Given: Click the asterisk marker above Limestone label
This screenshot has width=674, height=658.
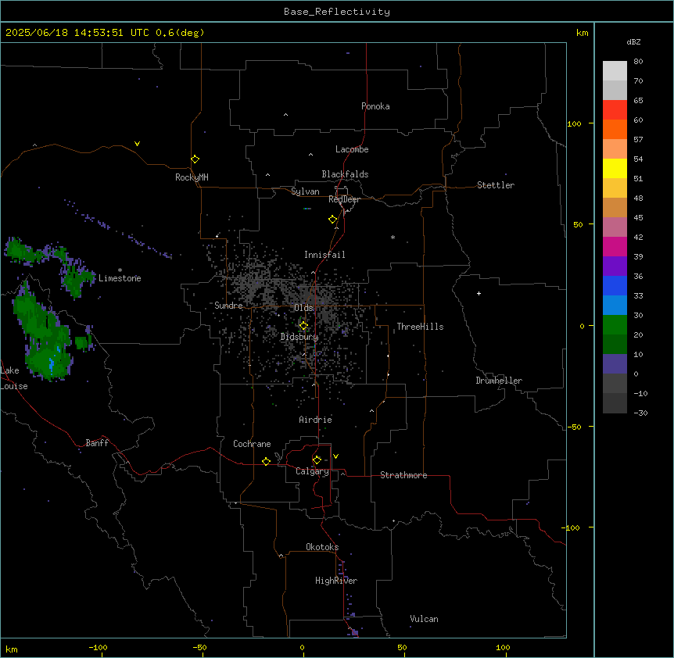Looking at the screenshot, I should point(120,270).
